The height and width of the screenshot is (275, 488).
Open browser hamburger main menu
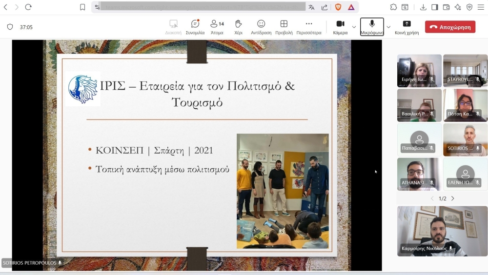[481, 7]
